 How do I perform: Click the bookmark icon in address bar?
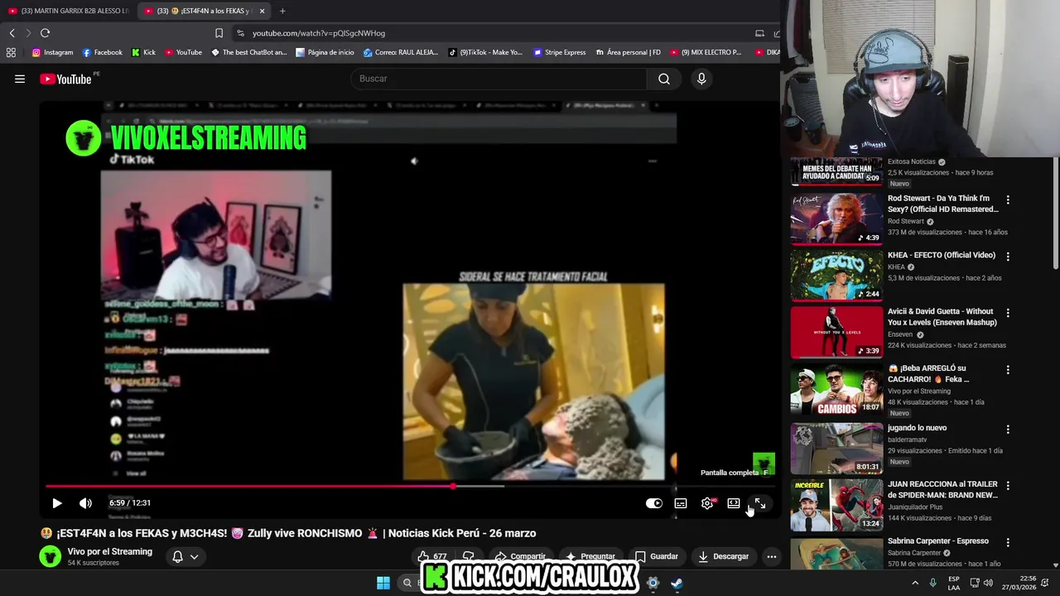pyautogui.click(x=219, y=33)
